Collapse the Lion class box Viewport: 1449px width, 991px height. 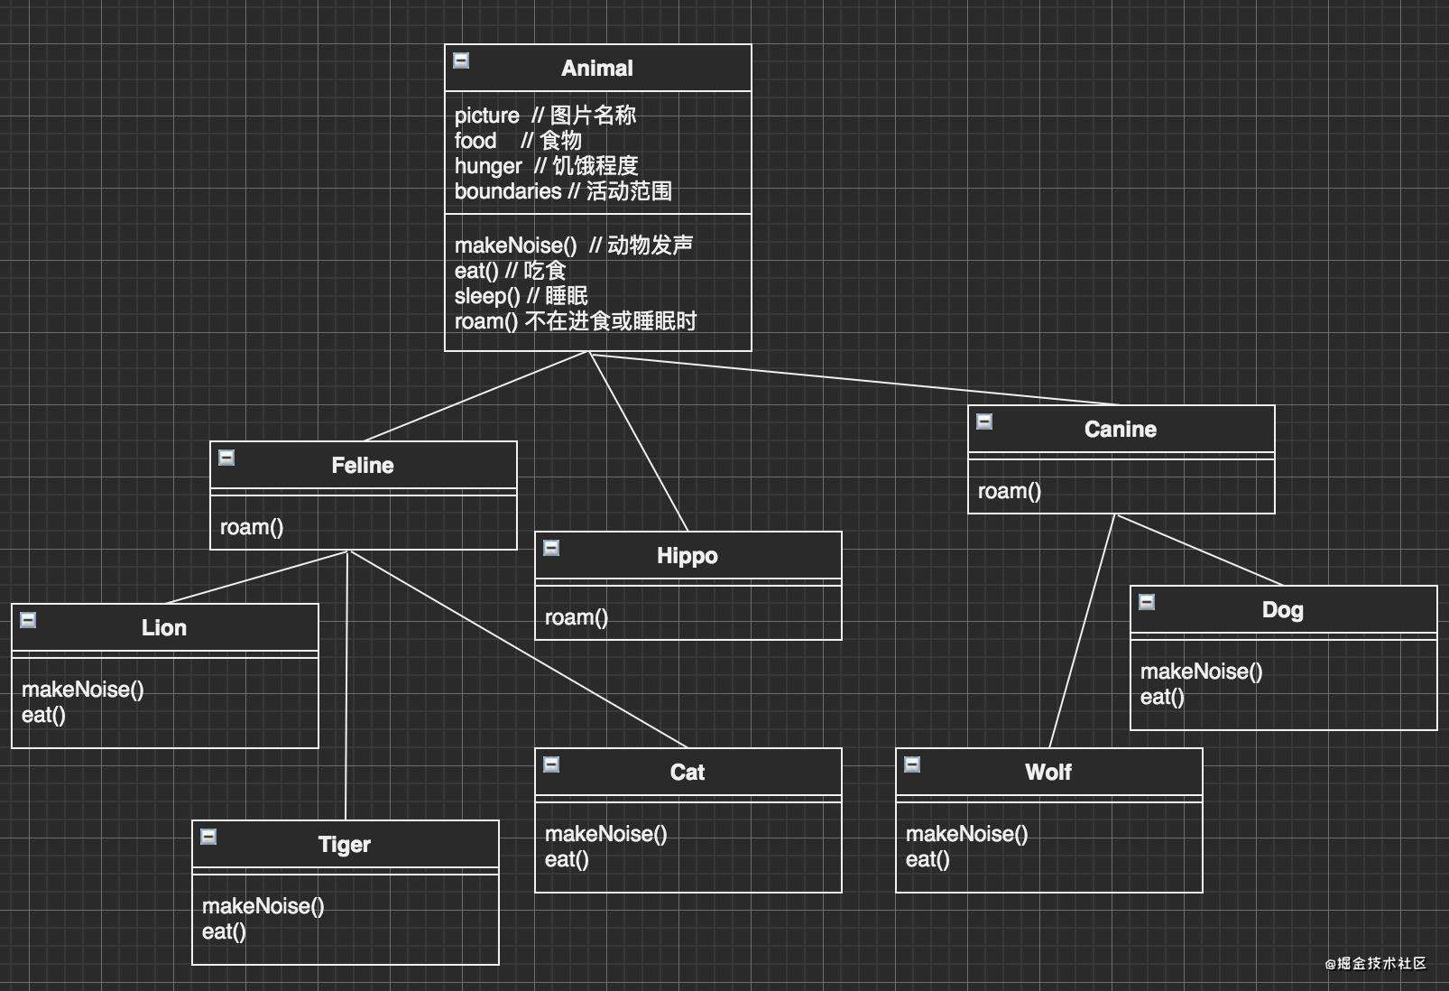tap(28, 620)
